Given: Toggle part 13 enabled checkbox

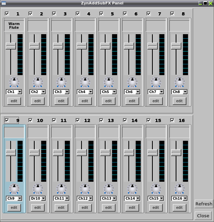Looking at the screenshot, I should pos(101,120).
